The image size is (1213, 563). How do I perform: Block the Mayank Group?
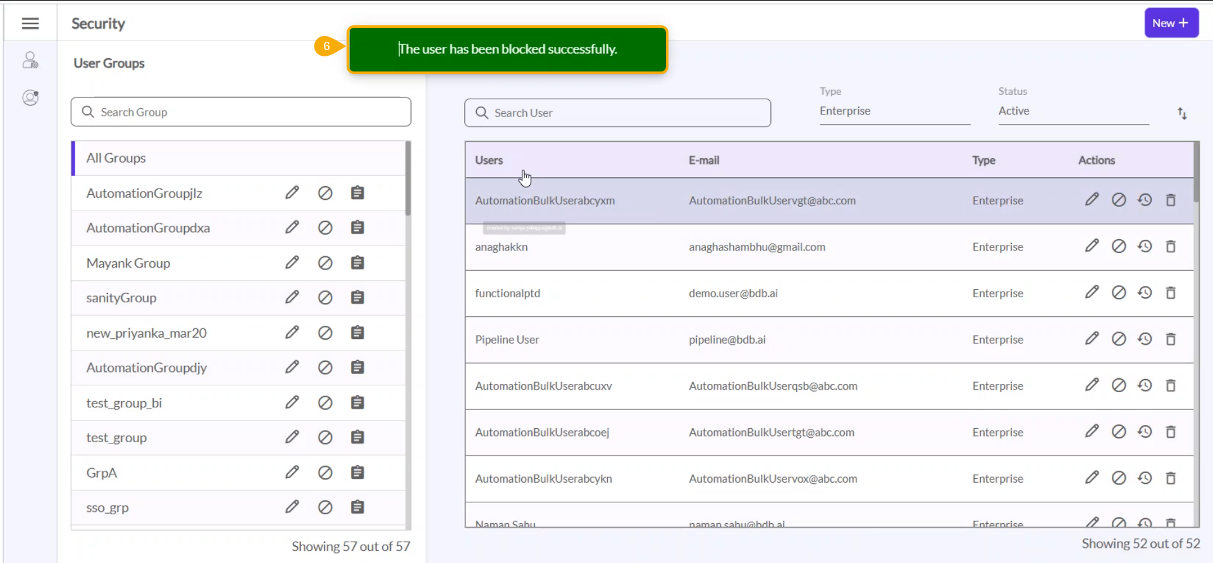[325, 263]
